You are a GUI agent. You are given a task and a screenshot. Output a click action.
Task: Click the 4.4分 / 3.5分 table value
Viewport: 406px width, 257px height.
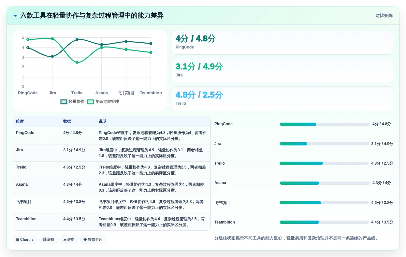pyautogui.click(x=74, y=219)
